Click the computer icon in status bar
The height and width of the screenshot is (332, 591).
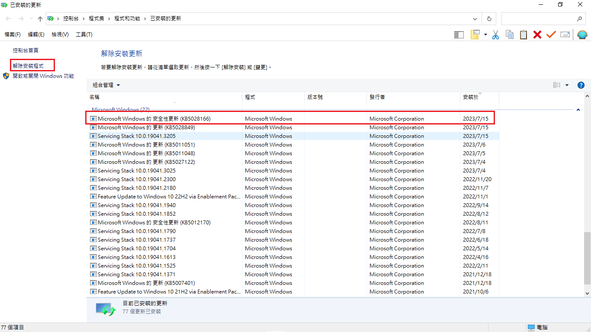[531, 328]
